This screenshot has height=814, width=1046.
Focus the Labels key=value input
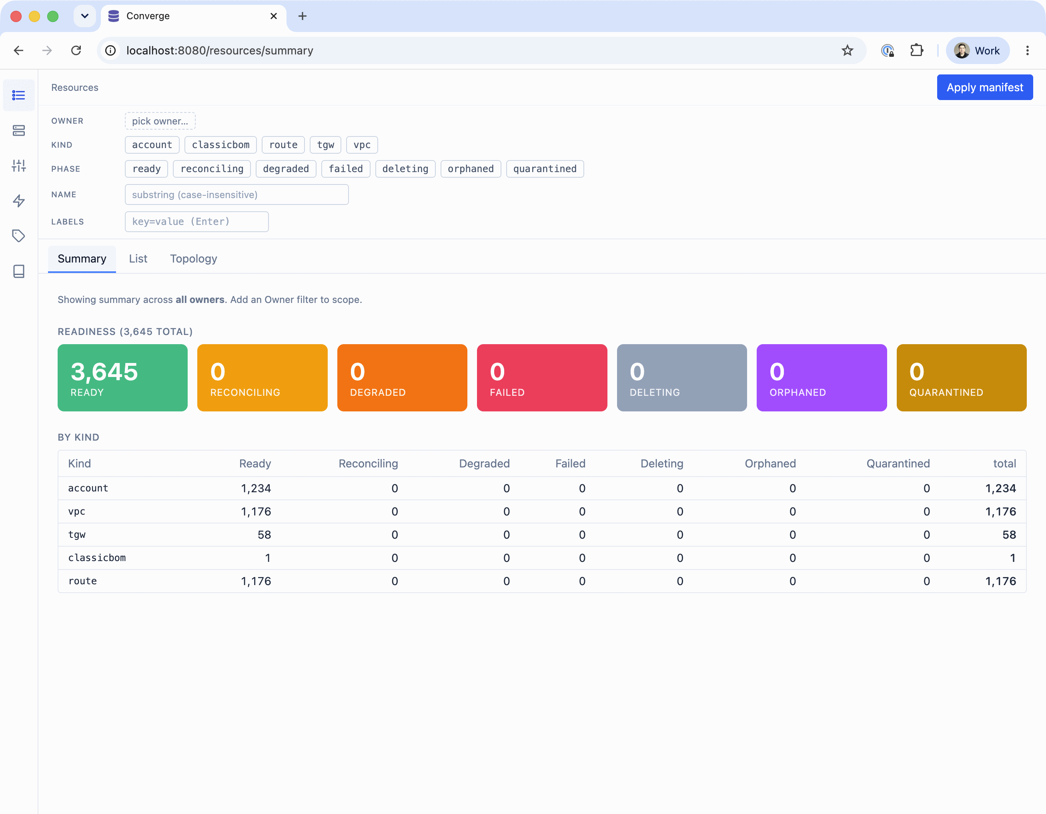[196, 221]
